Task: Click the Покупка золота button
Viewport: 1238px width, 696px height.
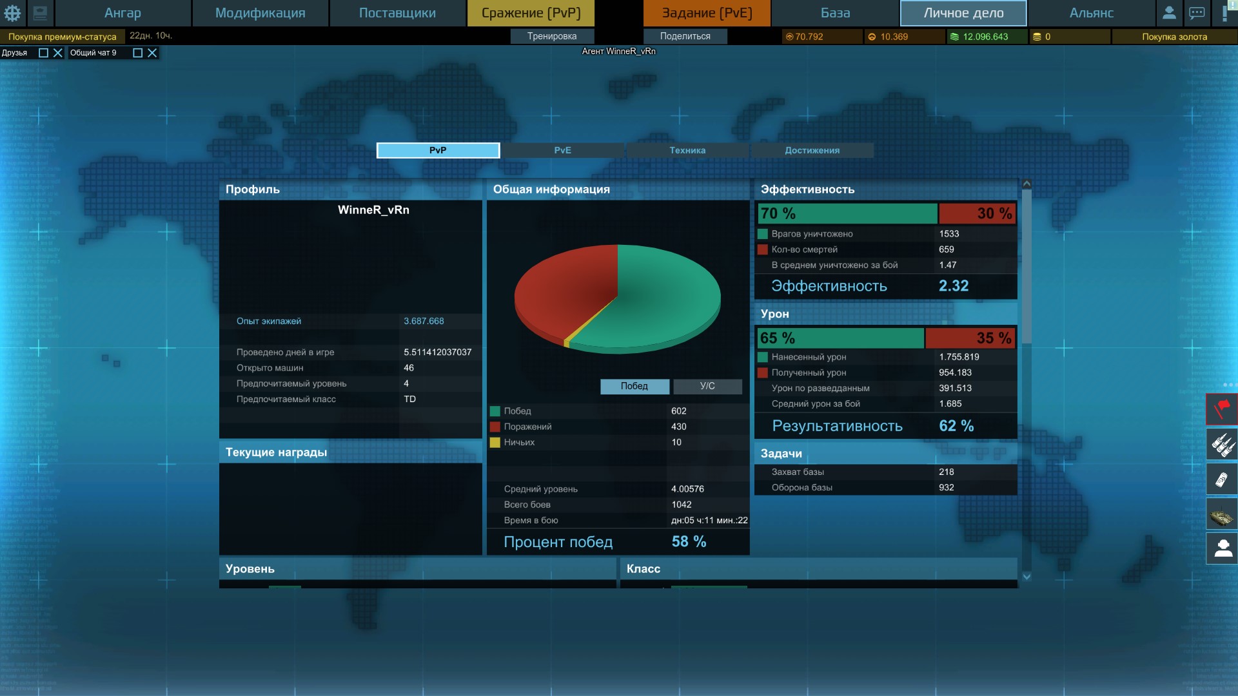Action: tap(1174, 37)
